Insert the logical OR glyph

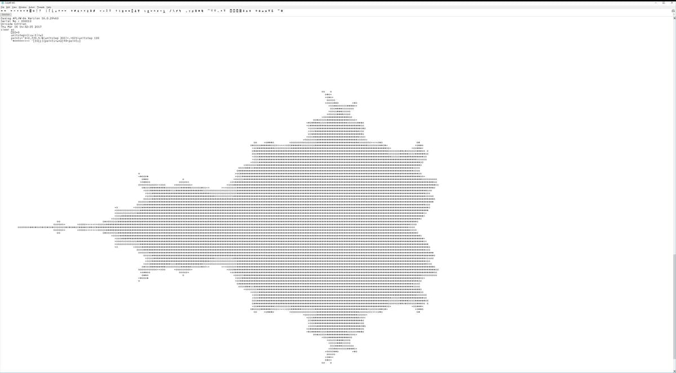(x=100, y=11)
